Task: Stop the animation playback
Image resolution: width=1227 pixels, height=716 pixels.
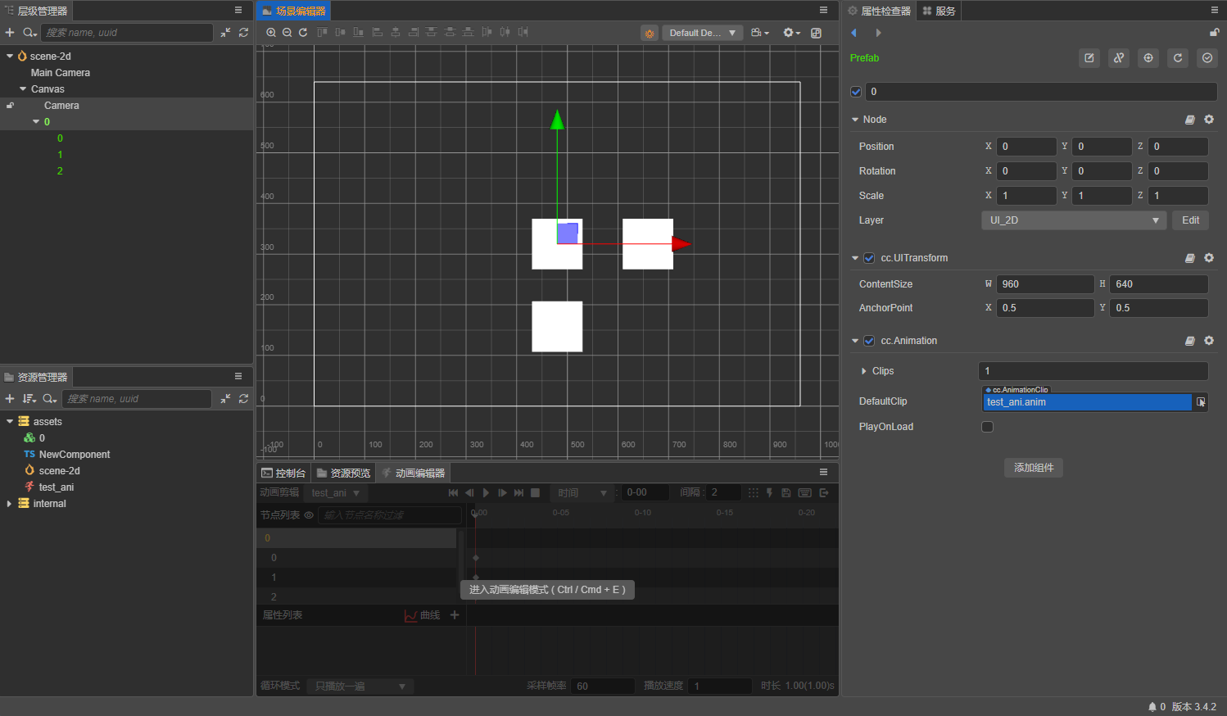Action: 535,493
